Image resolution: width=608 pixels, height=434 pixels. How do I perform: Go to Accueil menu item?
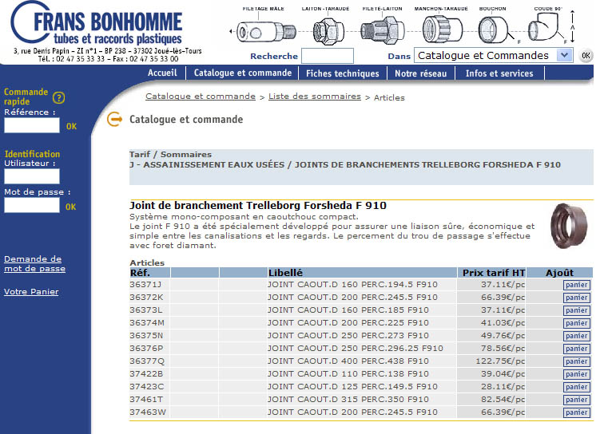[162, 73]
